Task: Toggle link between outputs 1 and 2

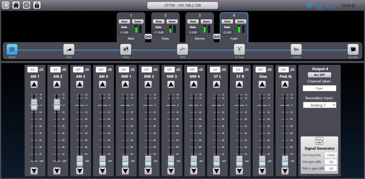Action: pyautogui.click(x=148, y=36)
